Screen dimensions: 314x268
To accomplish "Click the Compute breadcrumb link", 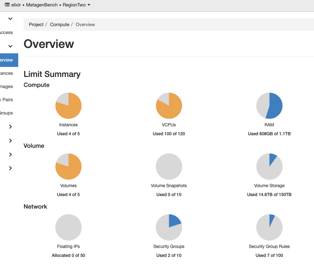I will 59,24.
